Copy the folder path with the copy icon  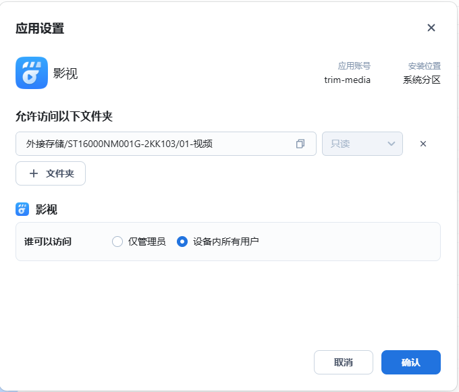click(300, 144)
